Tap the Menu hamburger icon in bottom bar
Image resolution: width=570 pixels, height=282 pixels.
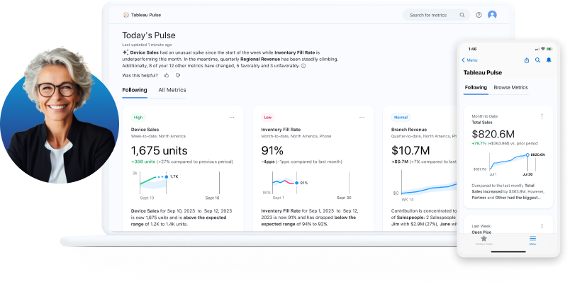tap(532, 238)
